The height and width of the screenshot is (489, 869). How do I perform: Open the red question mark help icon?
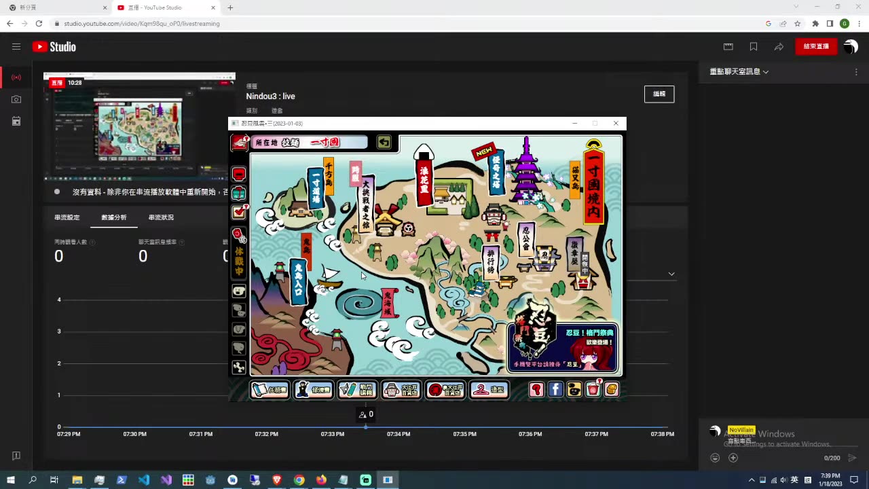click(x=536, y=389)
